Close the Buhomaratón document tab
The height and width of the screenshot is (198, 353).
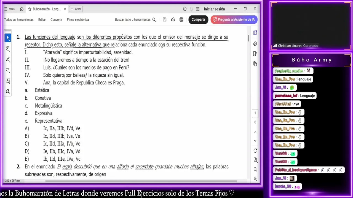click(65, 9)
